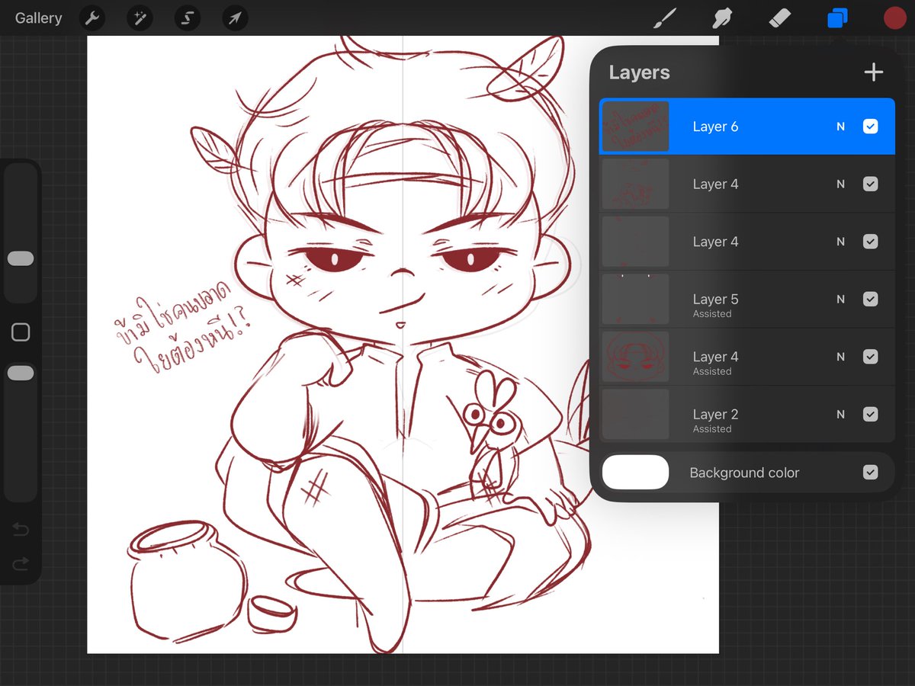Viewport: 915px width, 686px height.
Task: Select the Layer 2 row
Action: [746, 415]
